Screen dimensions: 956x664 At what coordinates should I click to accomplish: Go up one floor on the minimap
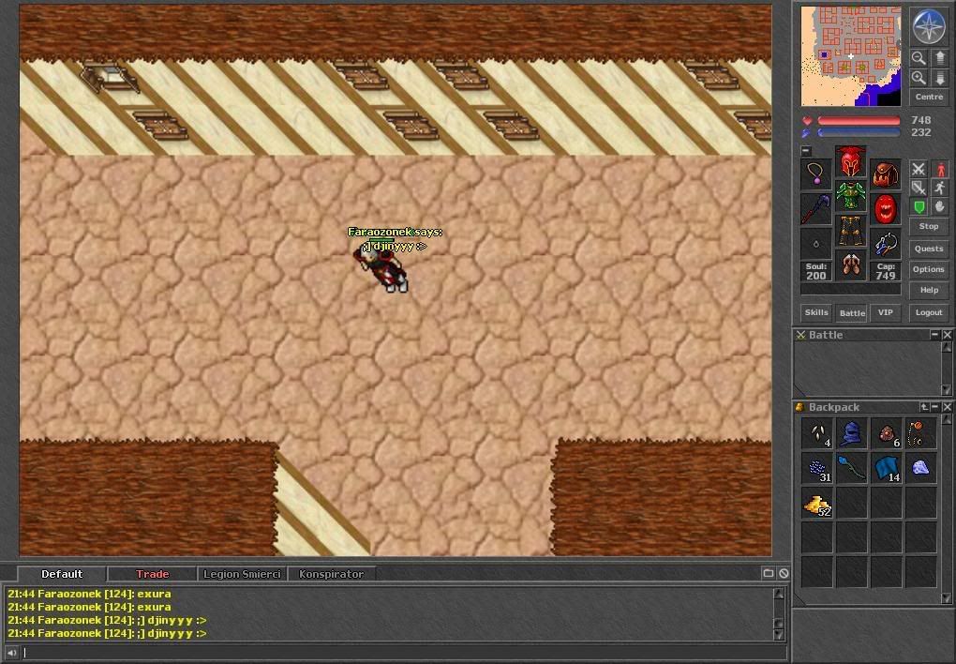pos(939,58)
